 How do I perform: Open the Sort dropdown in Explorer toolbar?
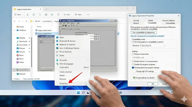tap(67, 14)
